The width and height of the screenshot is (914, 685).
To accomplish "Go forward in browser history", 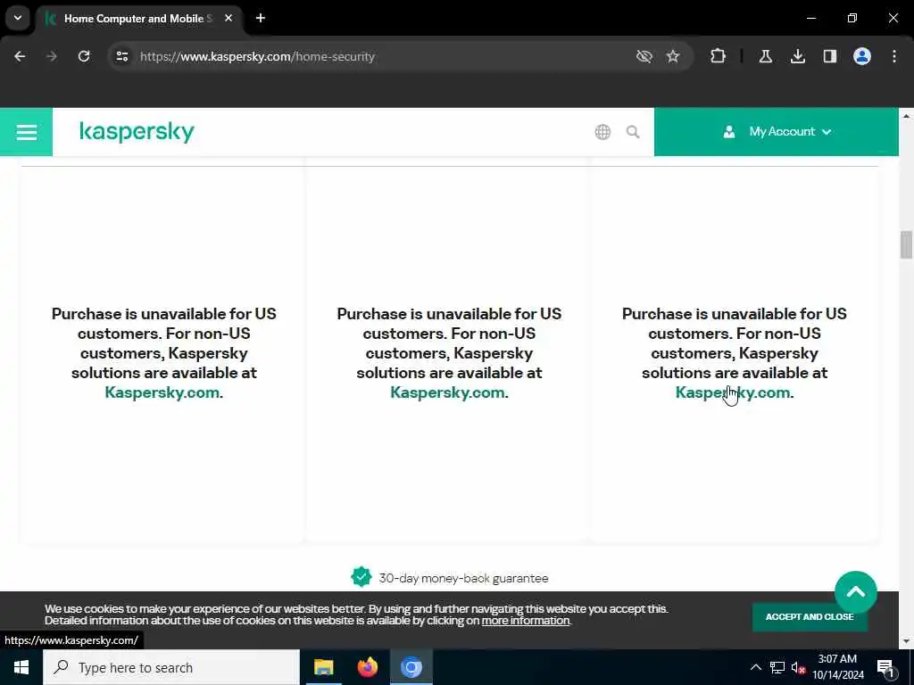I will click(51, 56).
